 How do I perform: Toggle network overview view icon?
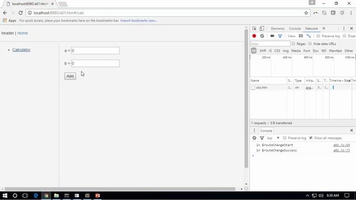pos(309,36)
